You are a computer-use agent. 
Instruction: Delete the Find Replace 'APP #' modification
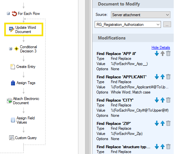(x=168, y=53)
